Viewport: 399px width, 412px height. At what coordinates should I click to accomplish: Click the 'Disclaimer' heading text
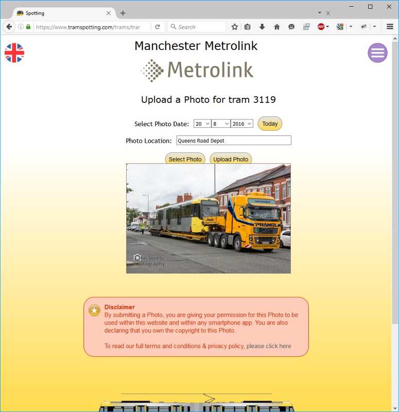119,307
